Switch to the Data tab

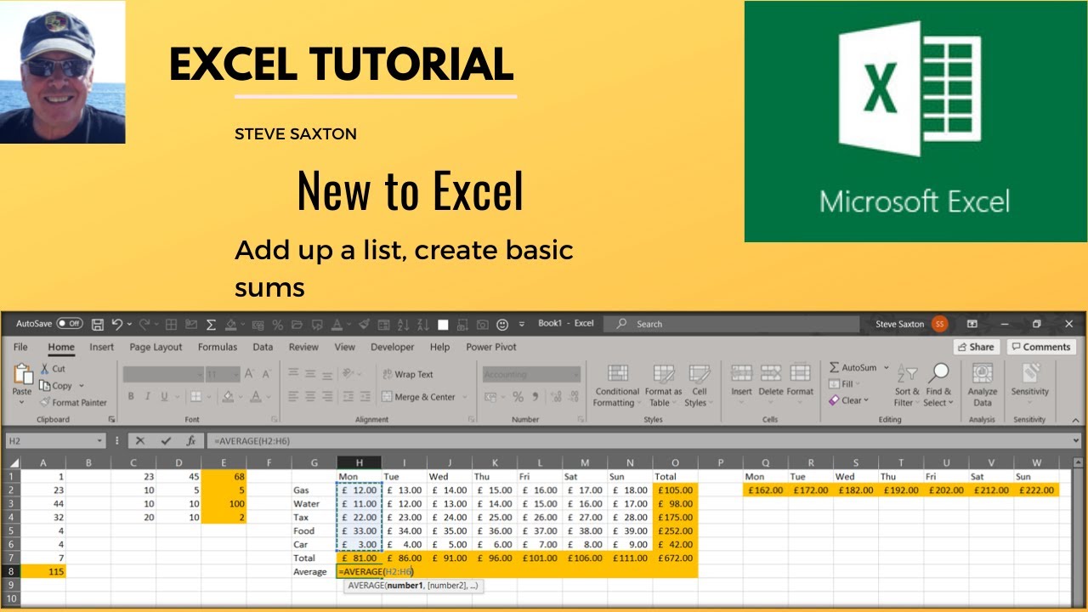(x=263, y=347)
